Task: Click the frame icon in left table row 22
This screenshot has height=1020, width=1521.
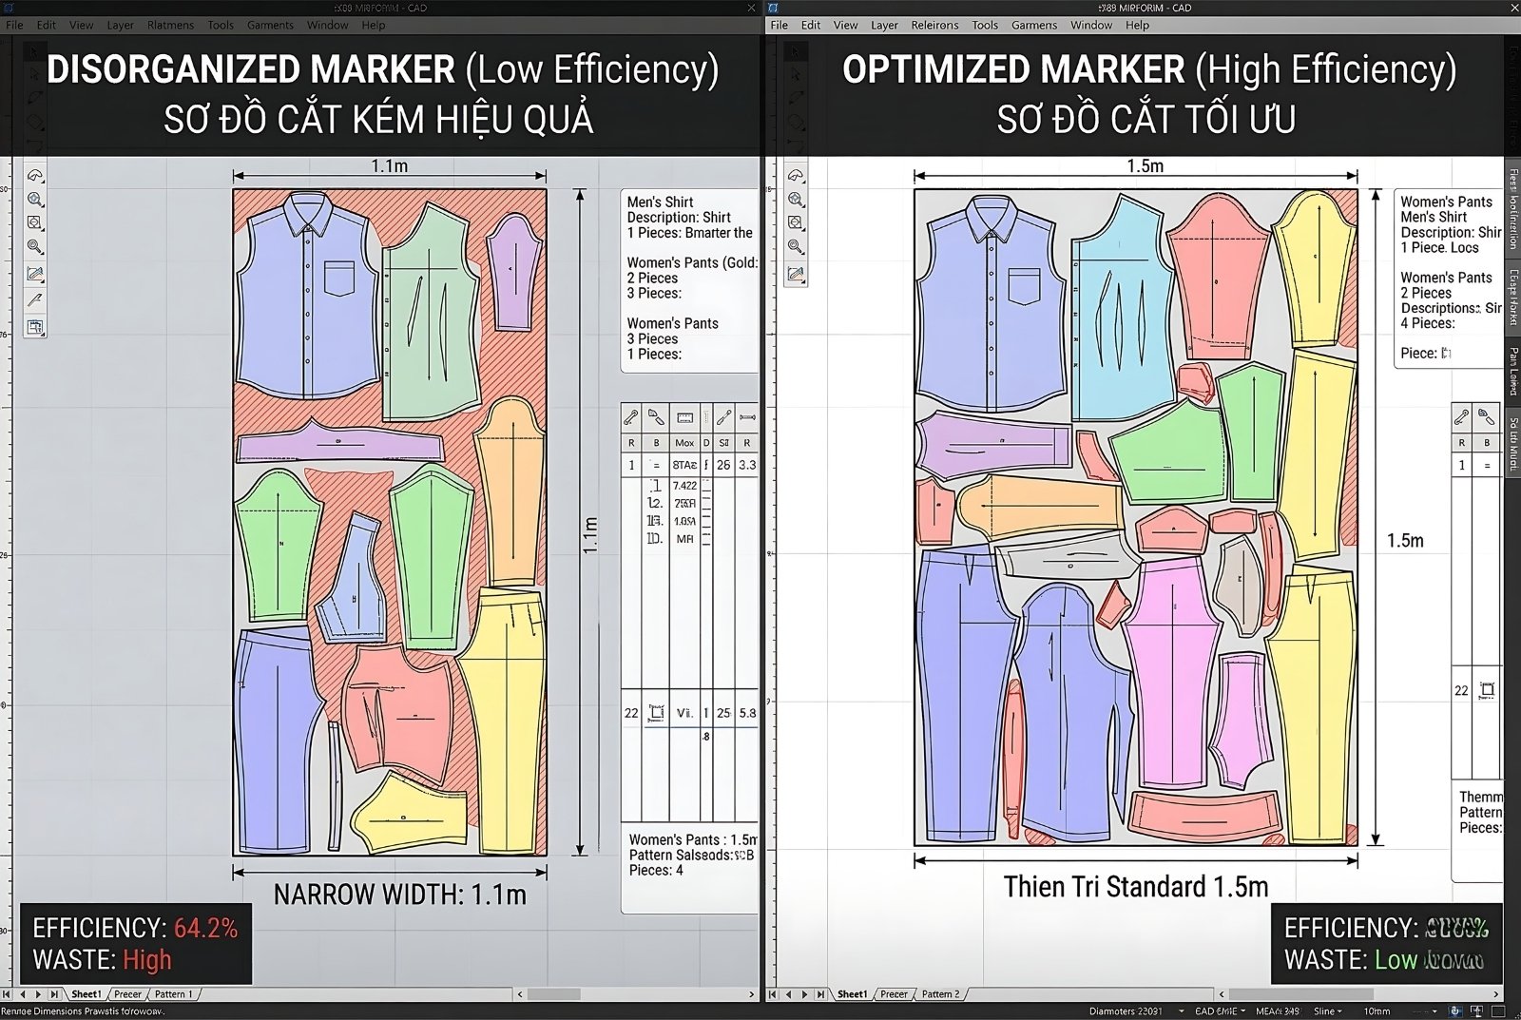Action: coord(656,712)
